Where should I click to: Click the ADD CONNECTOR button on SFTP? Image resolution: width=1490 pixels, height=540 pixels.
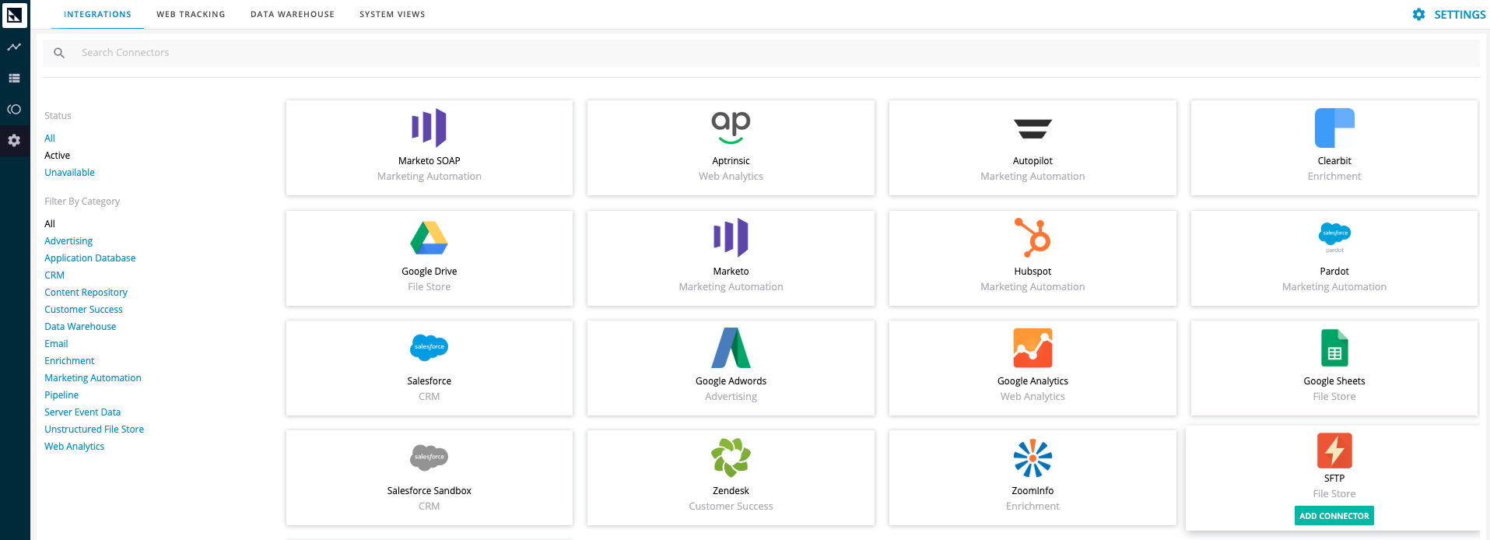click(1334, 516)
